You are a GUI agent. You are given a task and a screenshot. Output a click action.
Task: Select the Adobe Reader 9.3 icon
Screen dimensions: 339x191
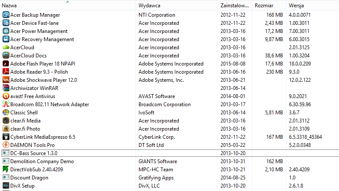[6, 72]
